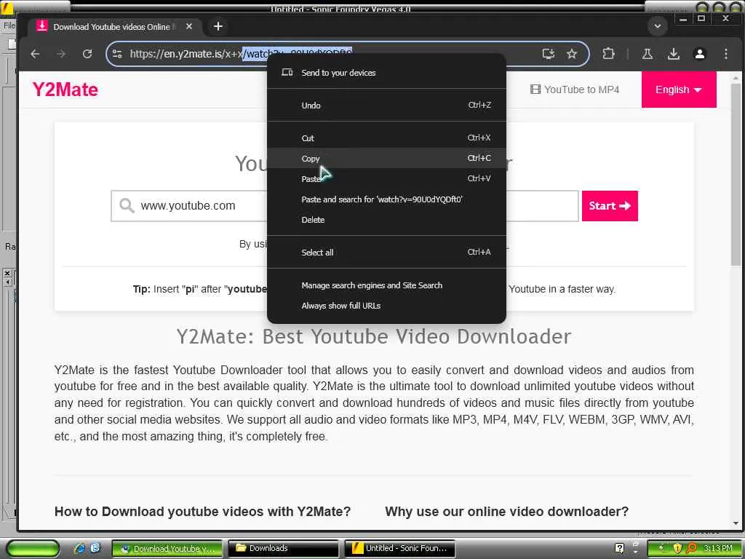Switch to Untitled - Sonic Foundry taskbar button

click(x=399, y=548)
